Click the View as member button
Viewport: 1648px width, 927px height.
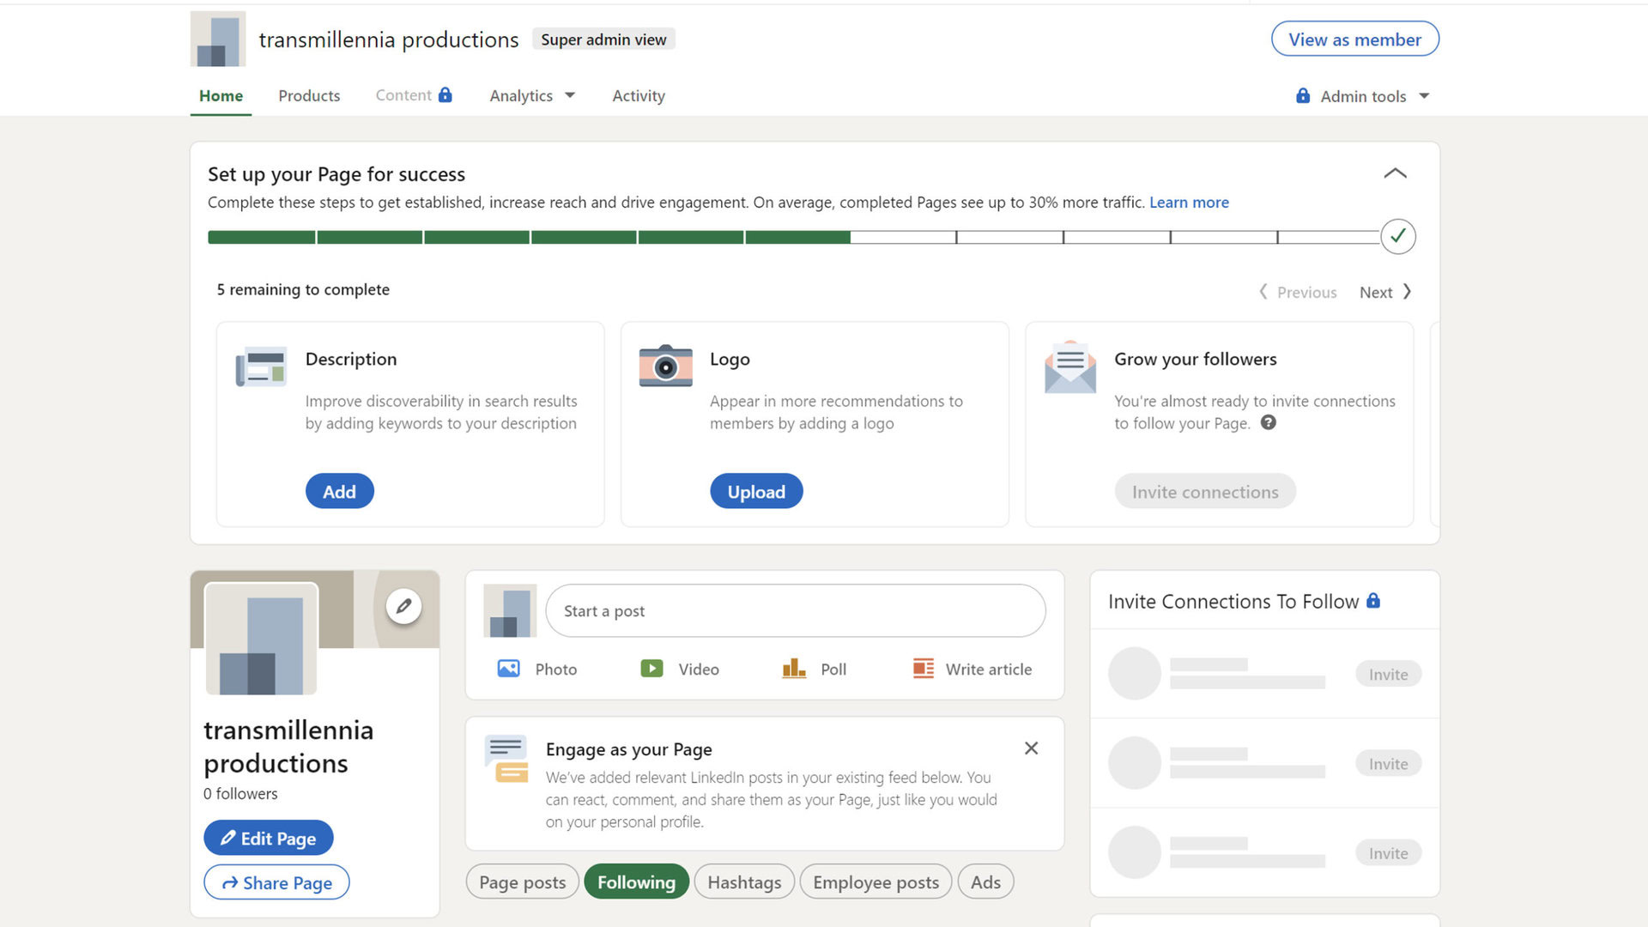pyautogui.click(x=1354, y=39)
